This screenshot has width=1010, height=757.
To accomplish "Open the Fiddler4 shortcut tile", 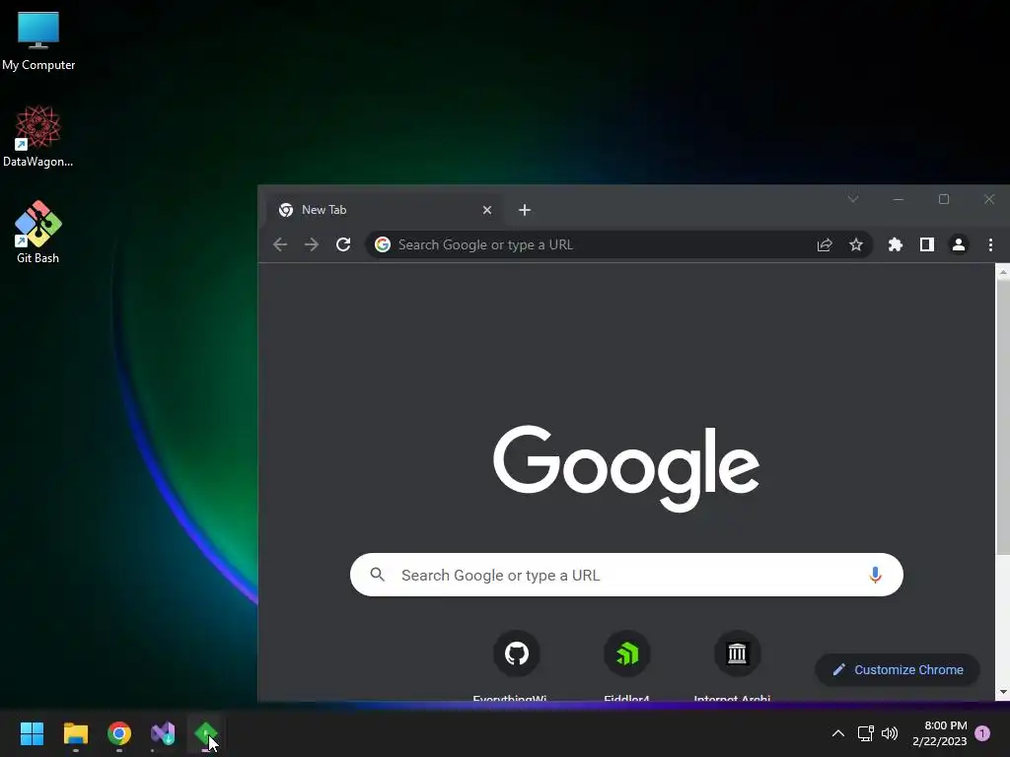I will coord(626,664).
